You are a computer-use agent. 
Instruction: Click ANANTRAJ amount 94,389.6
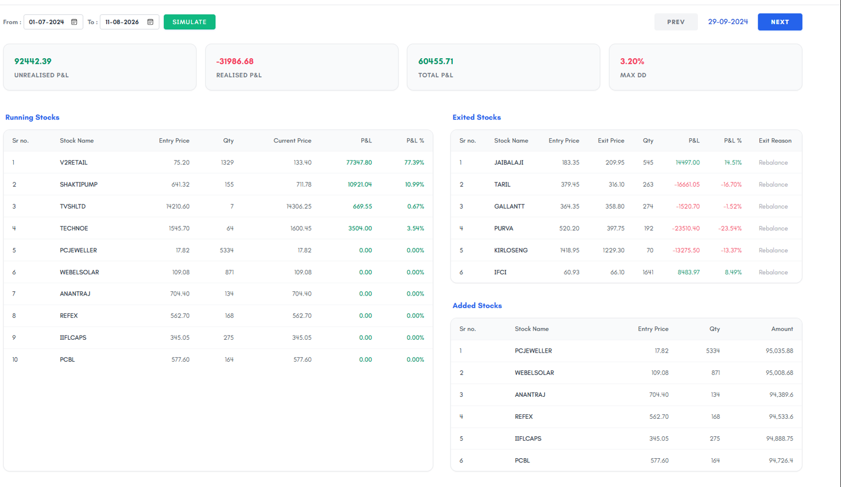click(x=781, y=395)
